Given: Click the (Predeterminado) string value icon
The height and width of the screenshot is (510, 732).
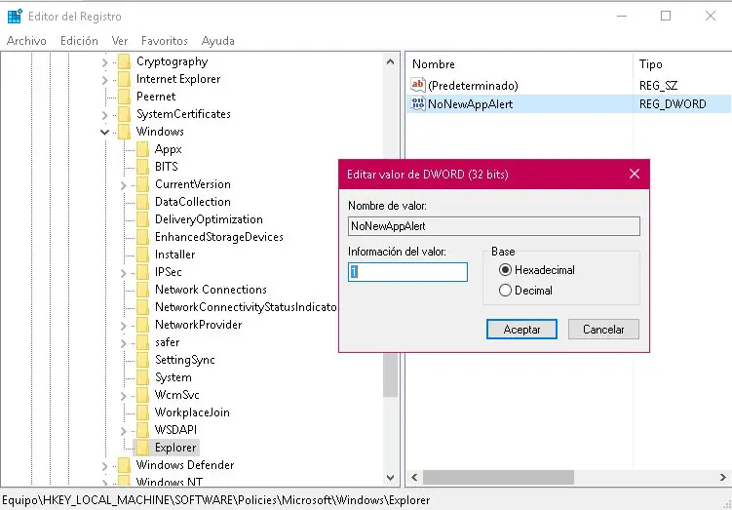Looking at the screenshot, I should tap(418, 85).
